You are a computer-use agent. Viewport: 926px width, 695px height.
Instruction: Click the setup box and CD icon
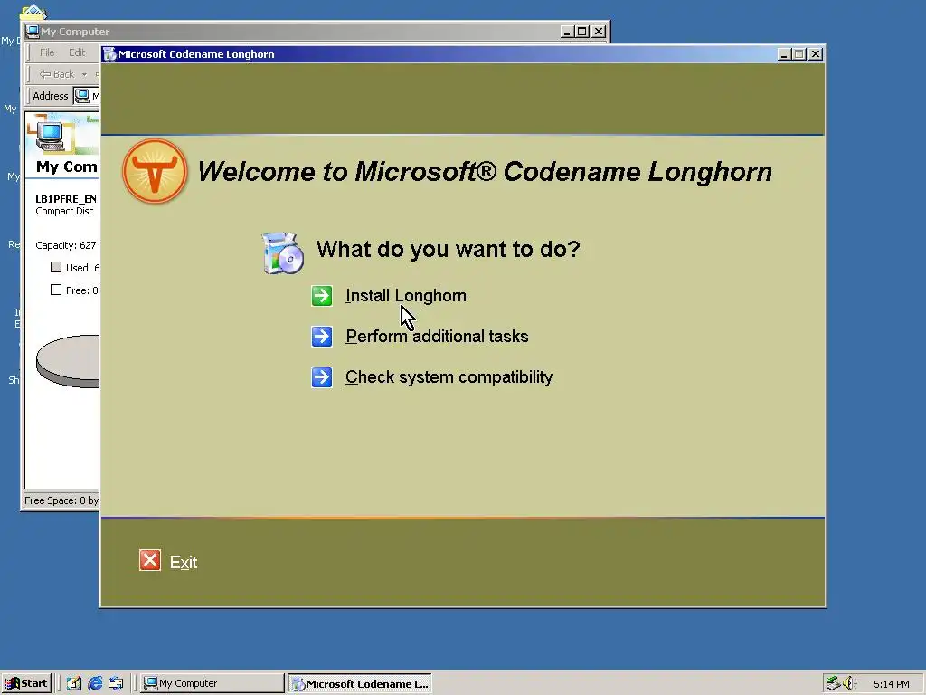283,253
